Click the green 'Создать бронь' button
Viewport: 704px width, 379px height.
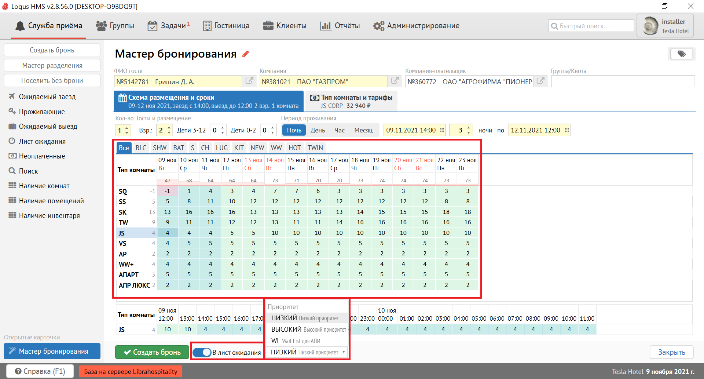point(152,352)
